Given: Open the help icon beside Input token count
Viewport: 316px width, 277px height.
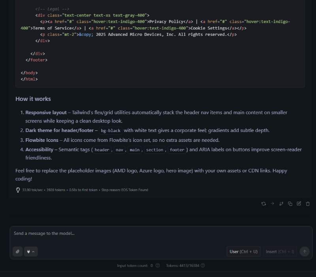Looking at the screenshot, I should point(158,266).
